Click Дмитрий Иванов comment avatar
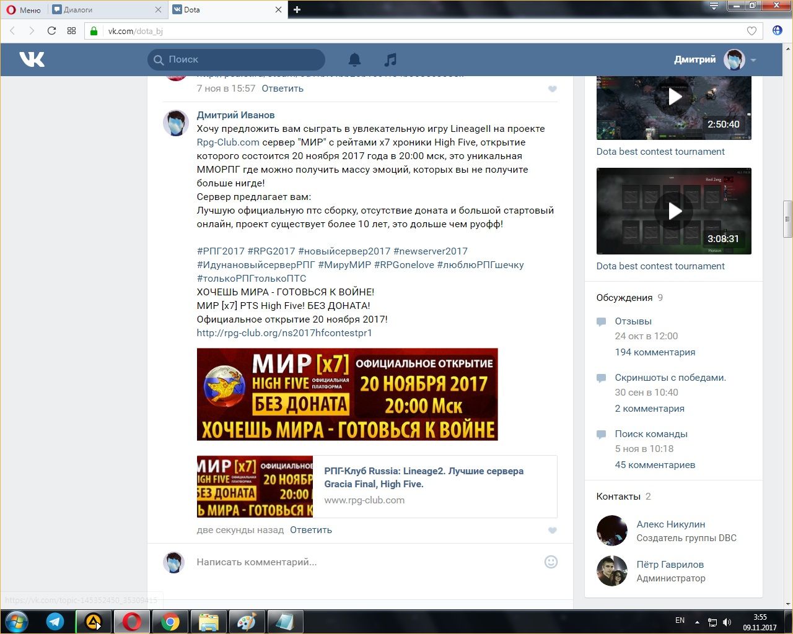Viewport: 793px width, 634px height. 175,123
